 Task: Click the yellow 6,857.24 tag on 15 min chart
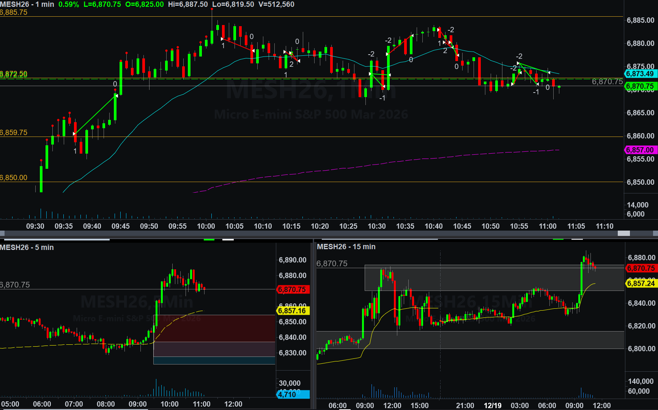click(x=641, y=284)
